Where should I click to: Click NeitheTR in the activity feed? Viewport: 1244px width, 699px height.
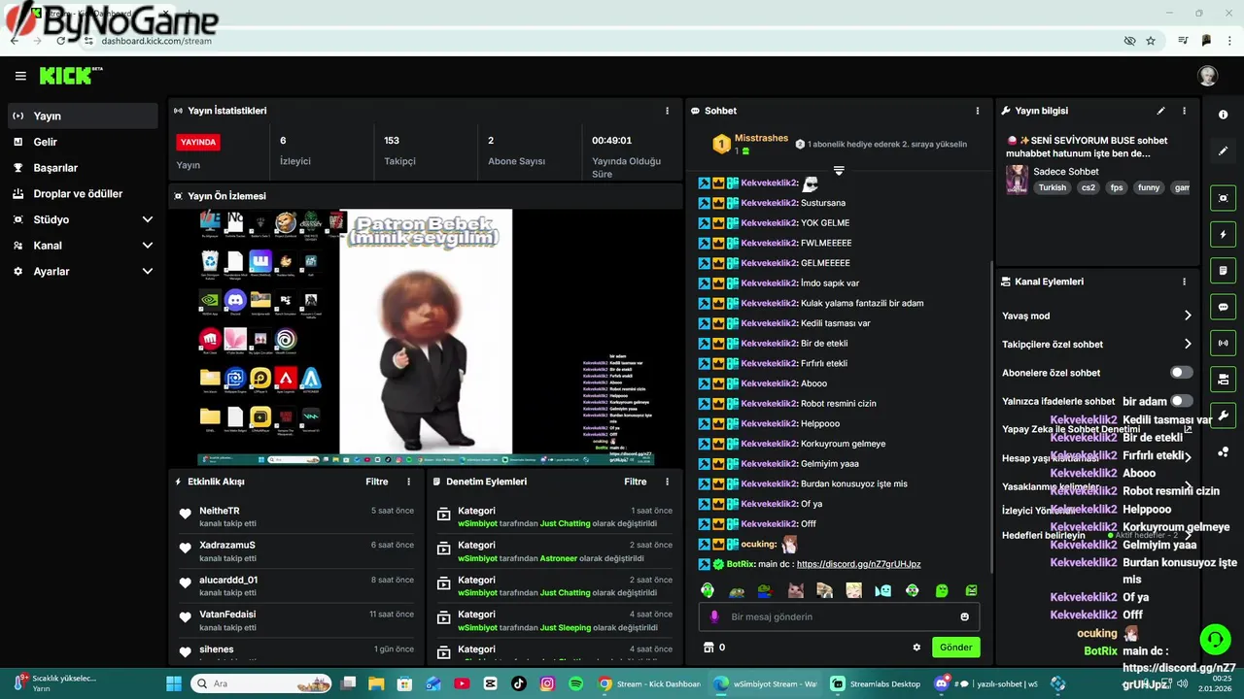point(220,511)
